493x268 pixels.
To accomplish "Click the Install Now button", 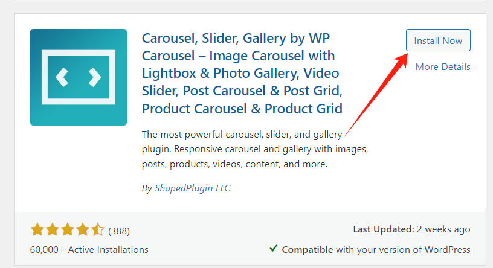I will [438, 40].
